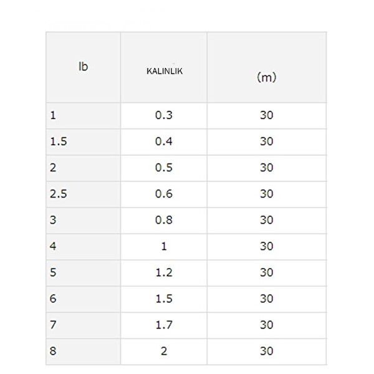Click the 6 lb row label
The height and width of the screenshot is (374, 374).
click(54, 299)
